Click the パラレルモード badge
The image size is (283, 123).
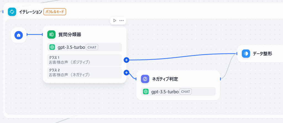pos(55,12)
